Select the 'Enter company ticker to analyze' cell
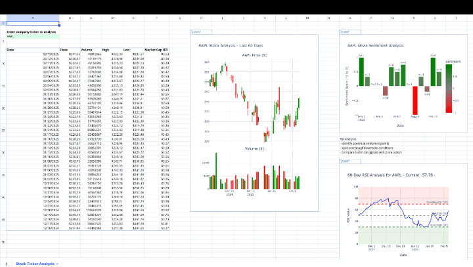This screenshot has width=473, height=267. tap(32, 32)
